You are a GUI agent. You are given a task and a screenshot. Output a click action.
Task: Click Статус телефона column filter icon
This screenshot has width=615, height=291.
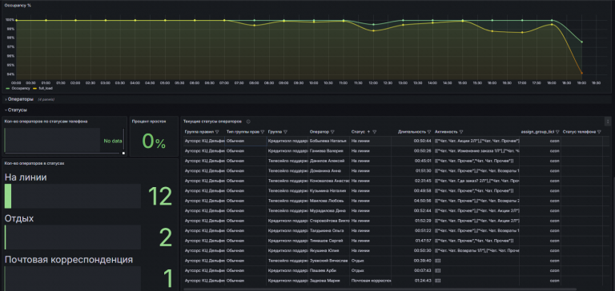pos(599,132)
